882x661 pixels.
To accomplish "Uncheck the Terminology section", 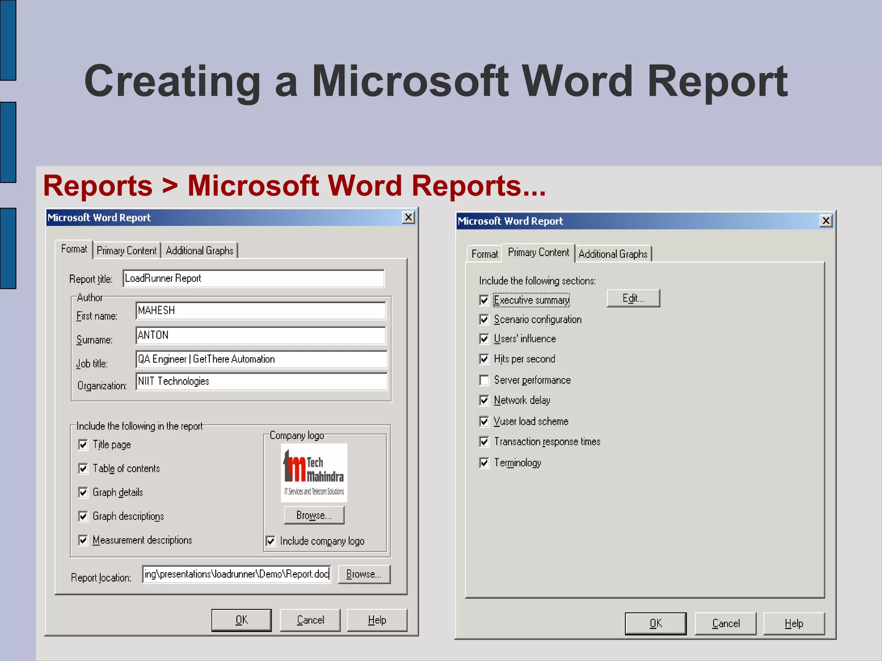I will tap(484, 463).
